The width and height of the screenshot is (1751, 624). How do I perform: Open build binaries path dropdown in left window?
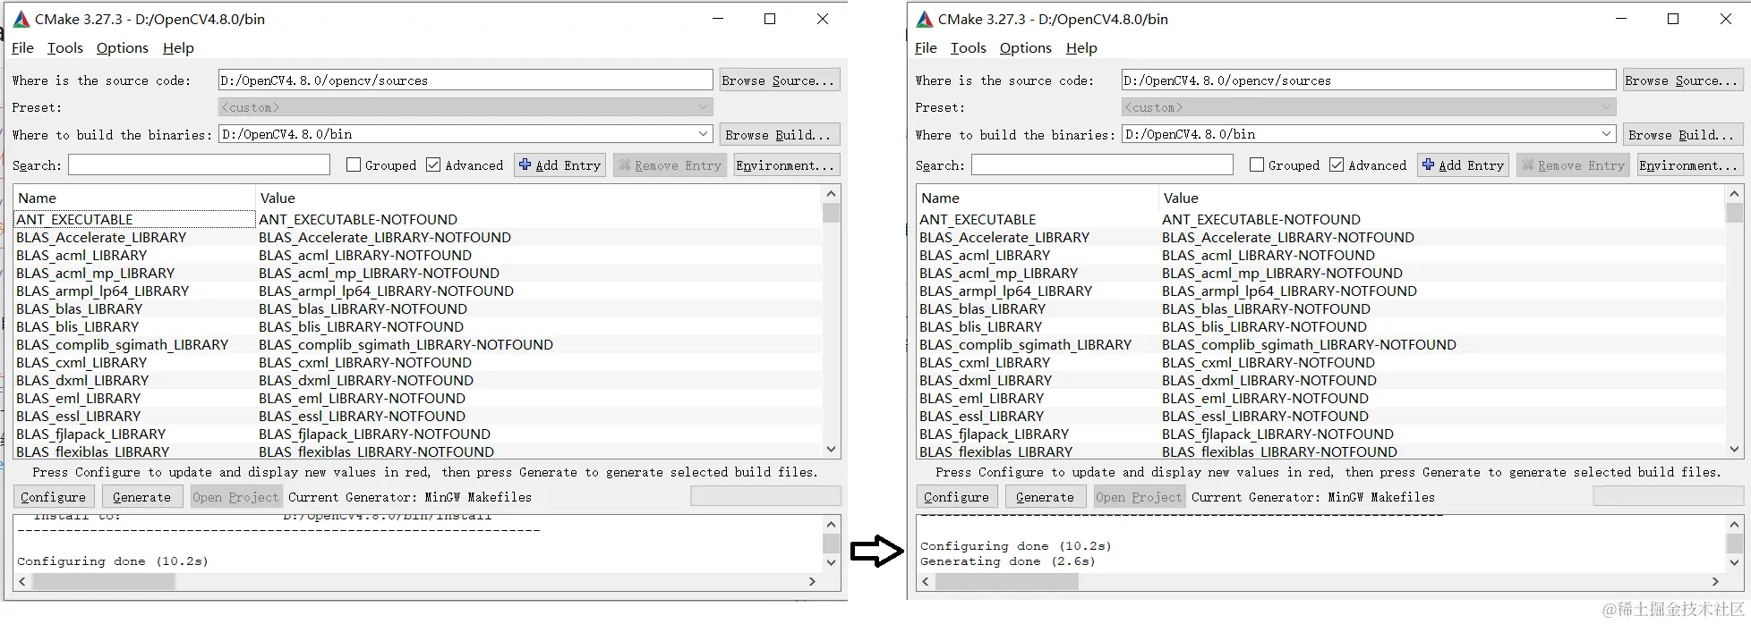(703, 134)
